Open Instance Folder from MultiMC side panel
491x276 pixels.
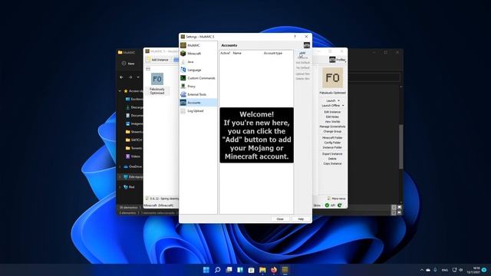click(332, 147)
